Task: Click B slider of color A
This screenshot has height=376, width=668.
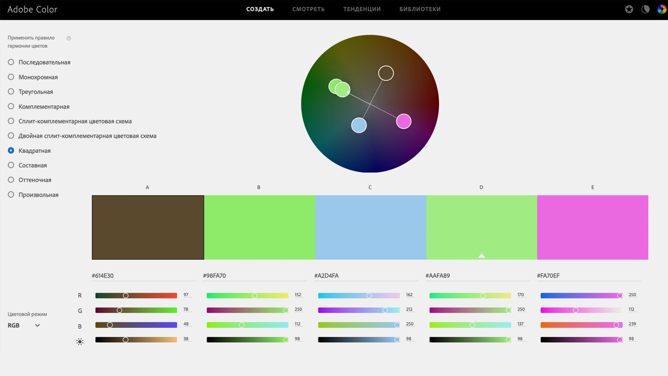Action: point(136,325)
